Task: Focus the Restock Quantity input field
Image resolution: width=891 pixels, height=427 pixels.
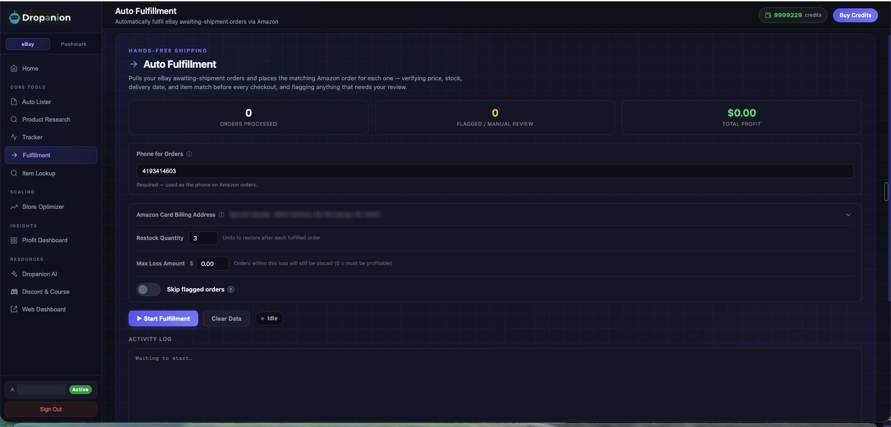Action: (x=203, y=238)
